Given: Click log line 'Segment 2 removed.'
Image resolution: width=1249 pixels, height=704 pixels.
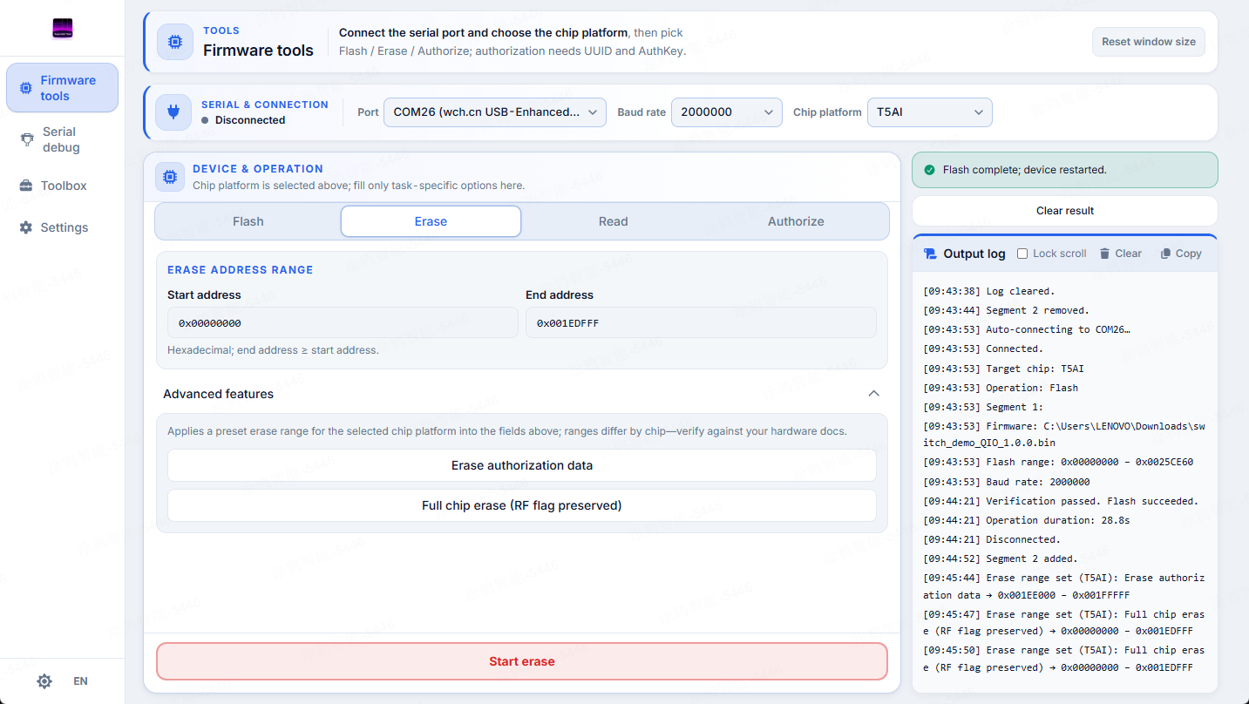Looking at the screenshot, I should pos(1007,310).
